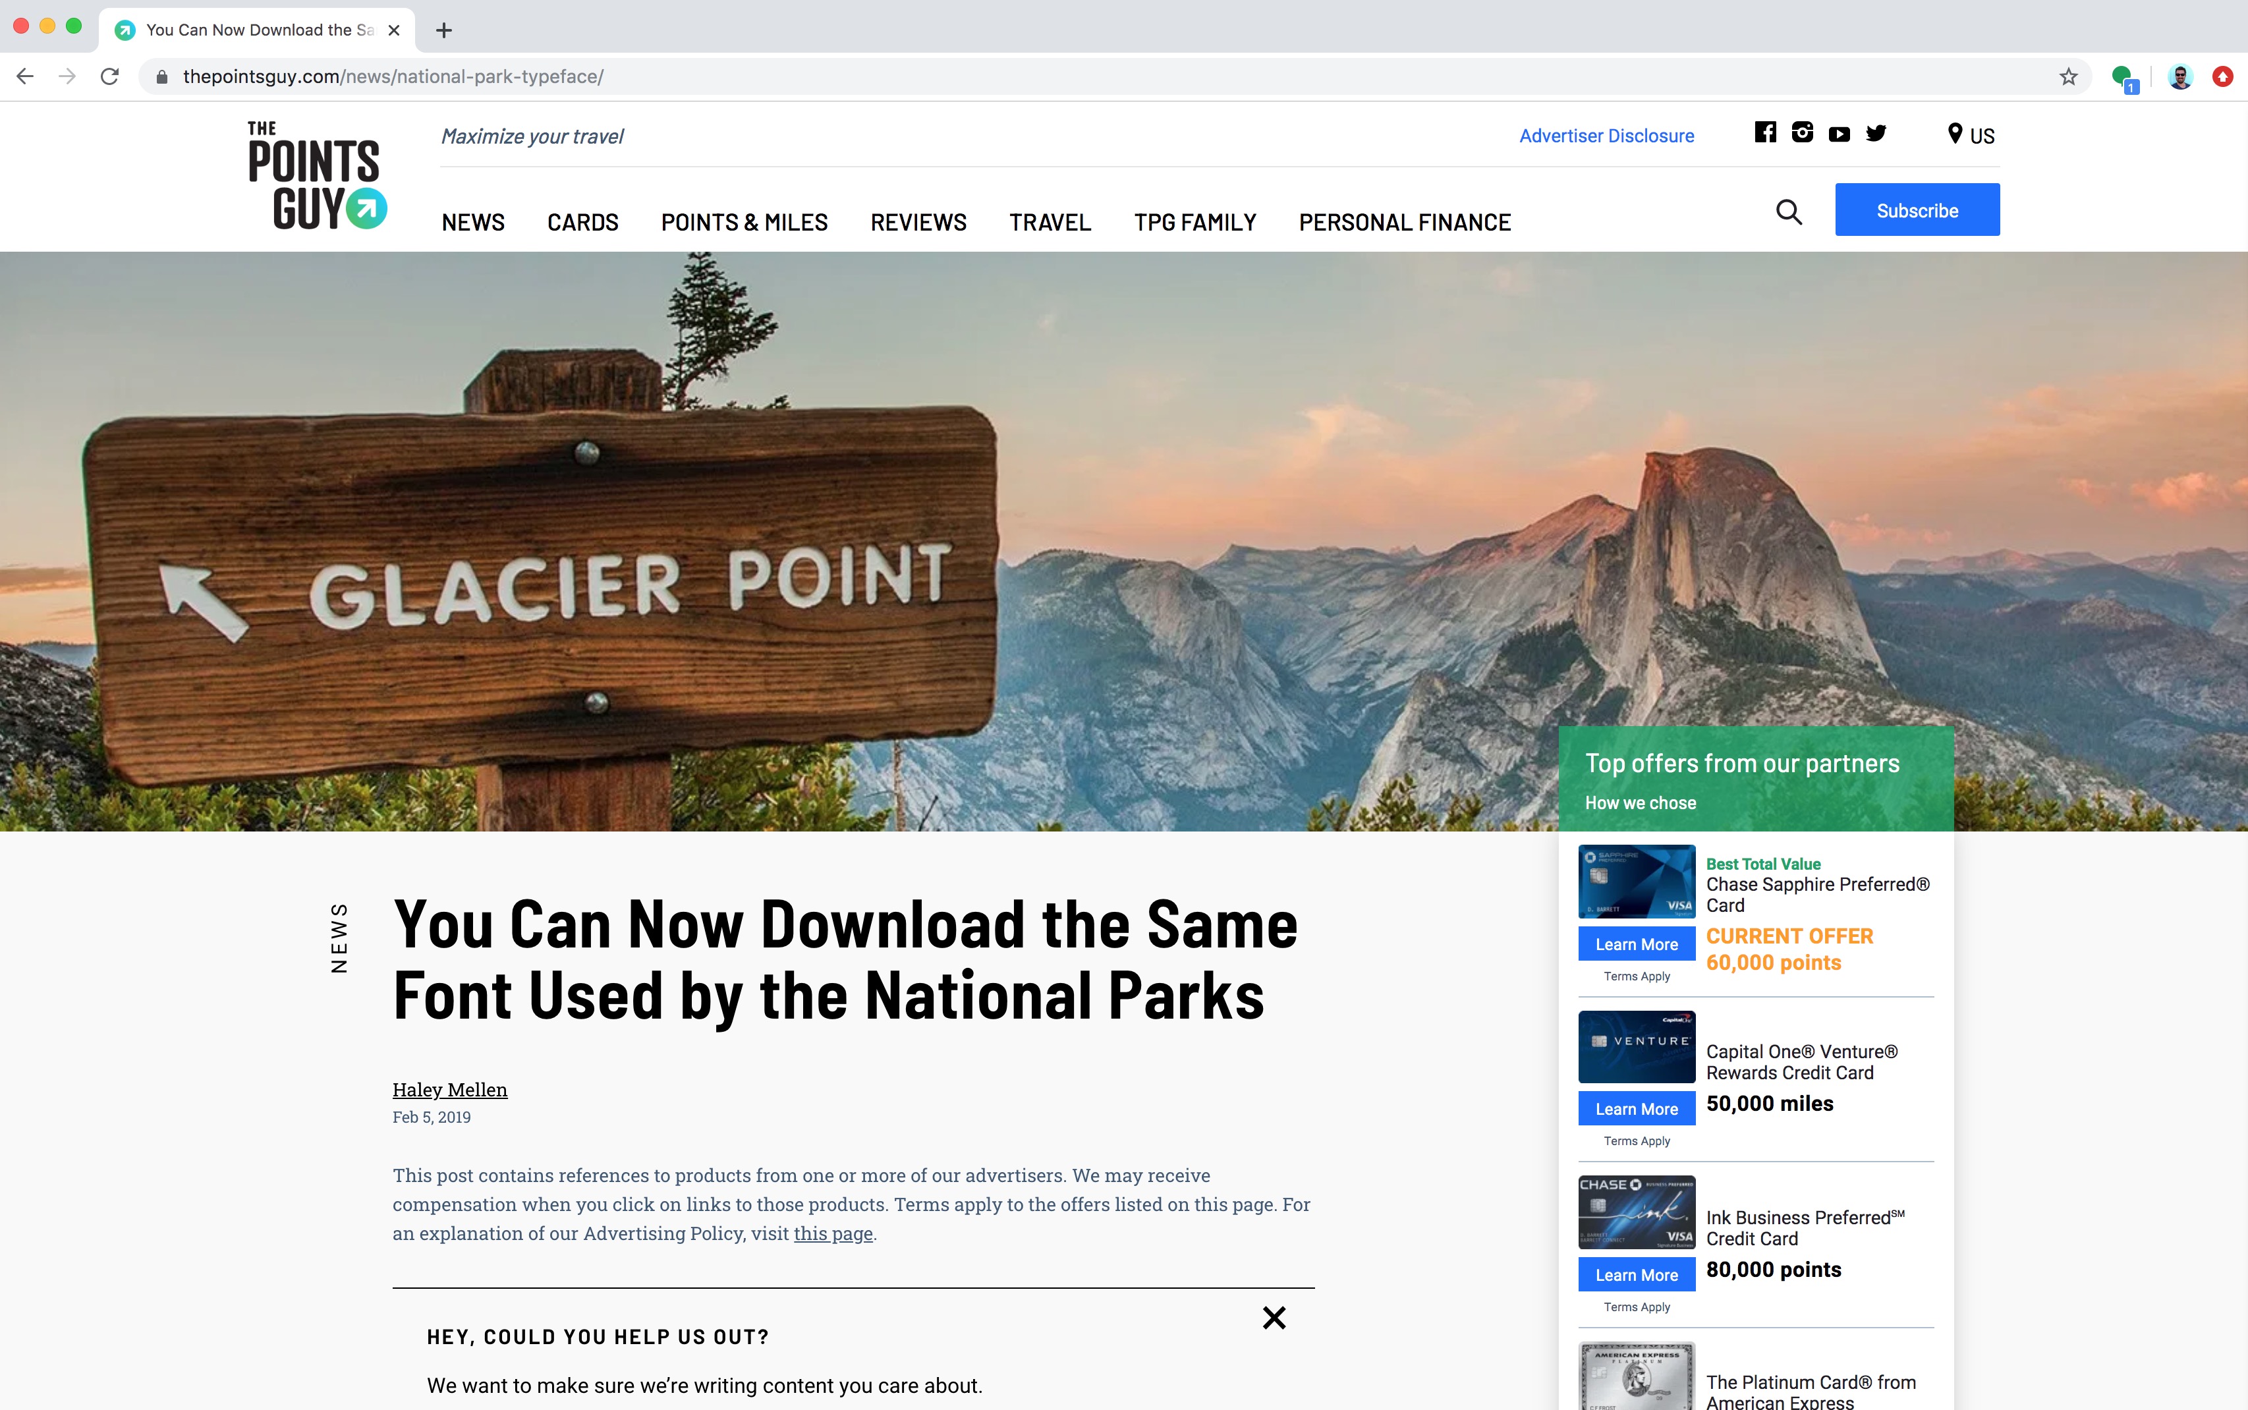2248x1410 pixels.
Task: Open the NEWS menu
Action: click(472, 222)
